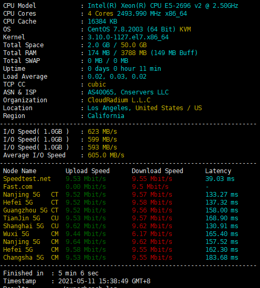The image size is (260, 288).
Task: Click the Hefei 5G CT node name
Action: (30, 202)
